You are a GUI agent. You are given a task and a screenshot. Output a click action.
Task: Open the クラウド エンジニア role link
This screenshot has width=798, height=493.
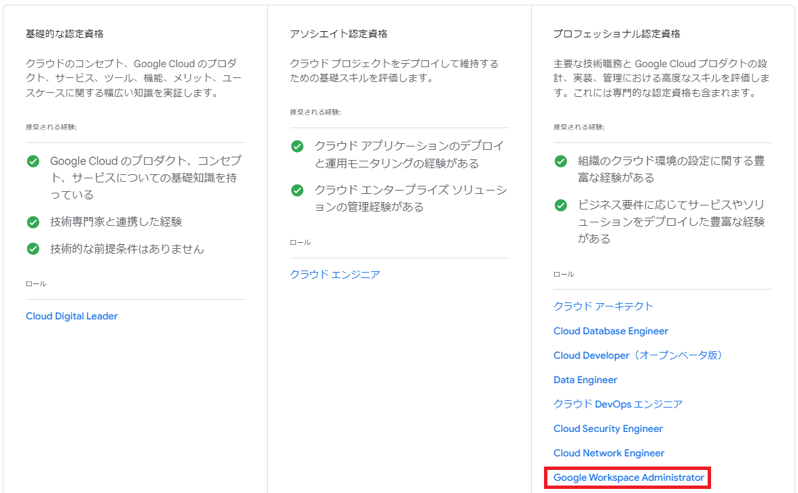335,274
